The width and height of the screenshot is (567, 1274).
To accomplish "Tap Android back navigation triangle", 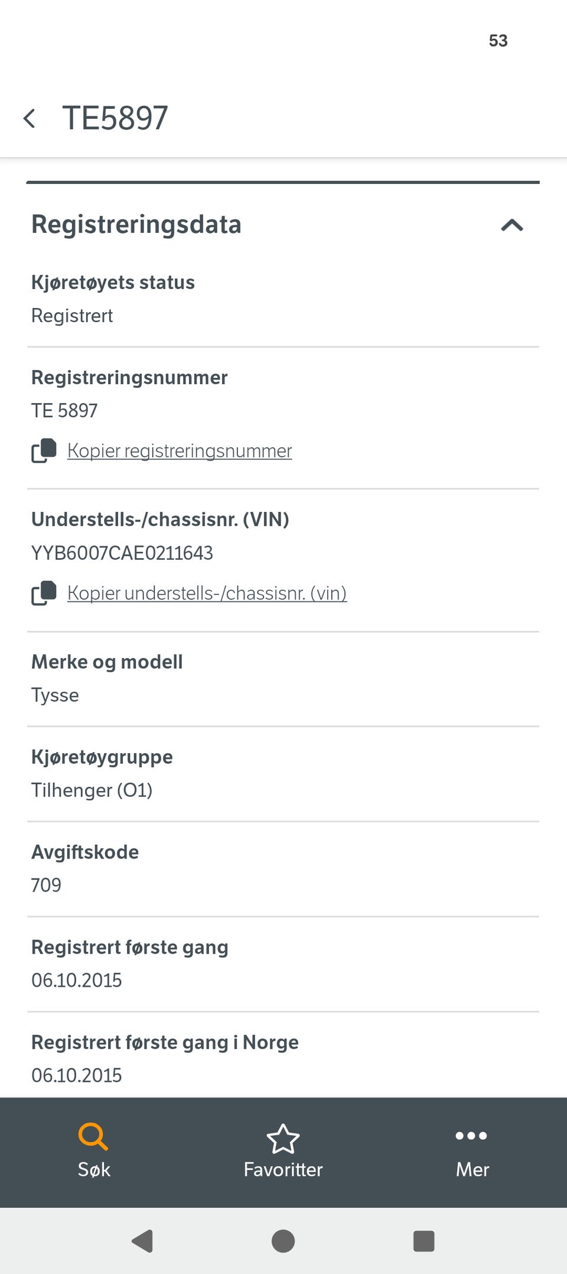I will 142,1241.
